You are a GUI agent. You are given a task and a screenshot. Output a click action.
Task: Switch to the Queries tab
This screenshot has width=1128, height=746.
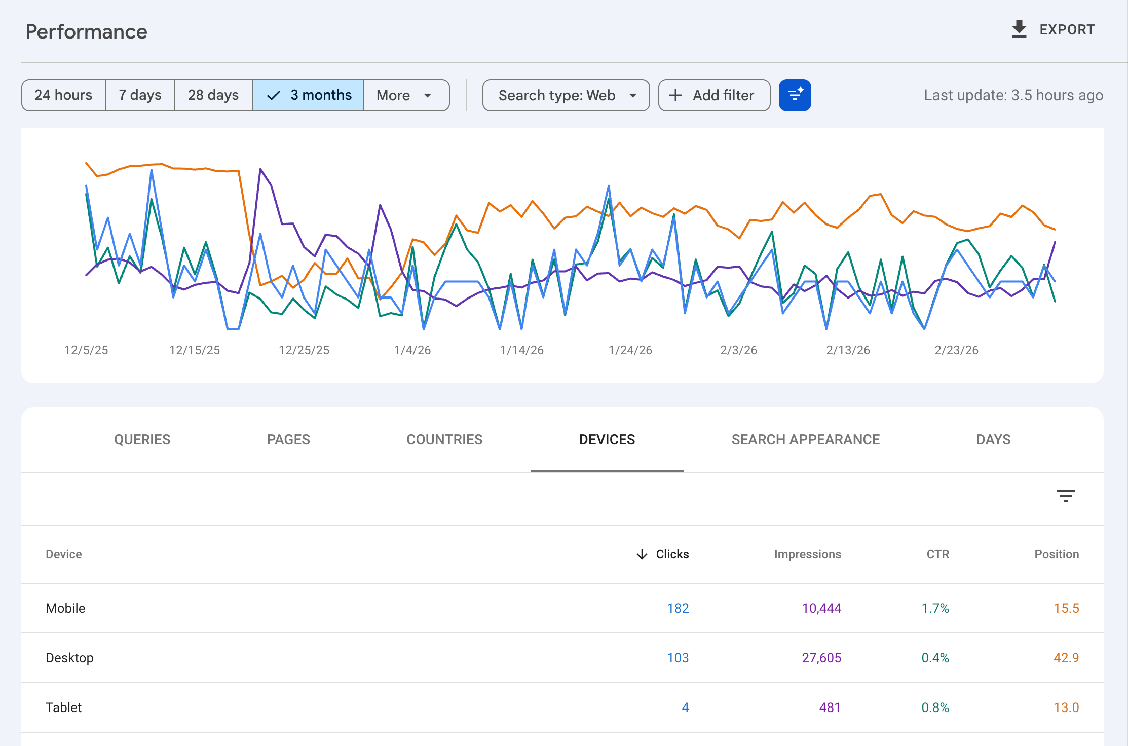click(x=142, y=440)
